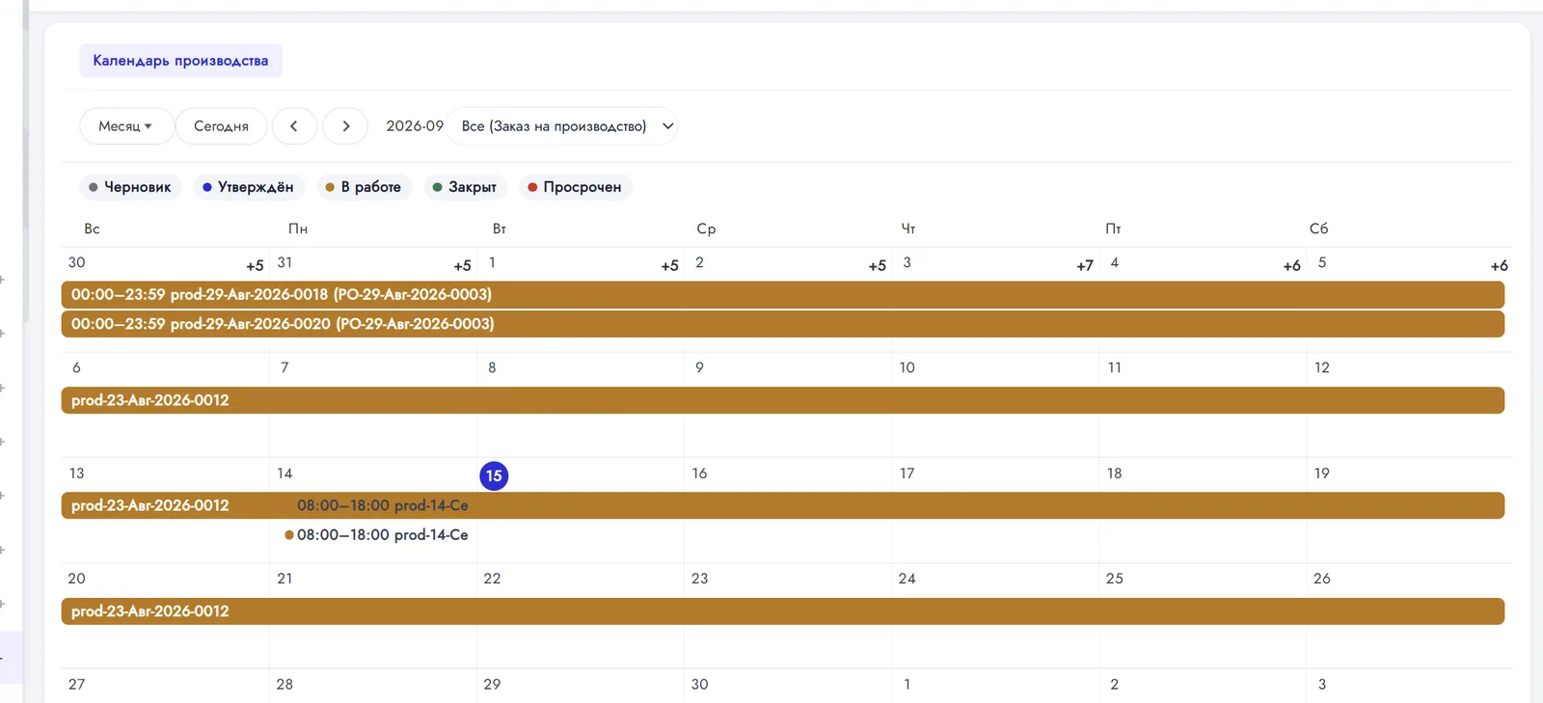
Task: Open the Календарь производства tab
Action: pos(180,61)
